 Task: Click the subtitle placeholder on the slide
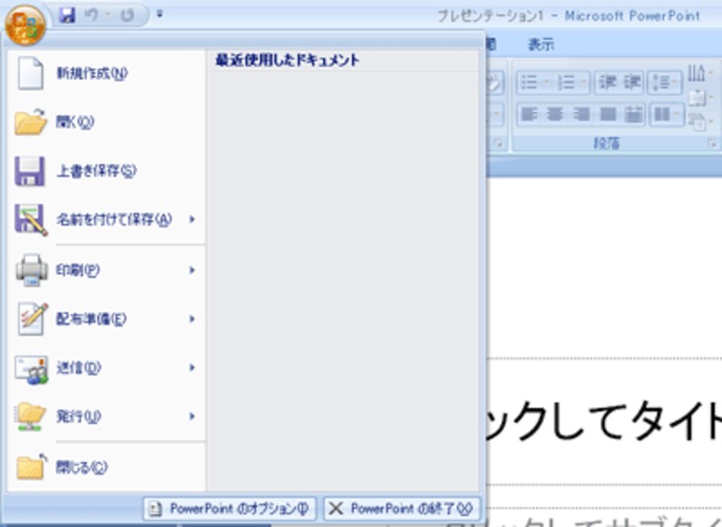[584, 520]
